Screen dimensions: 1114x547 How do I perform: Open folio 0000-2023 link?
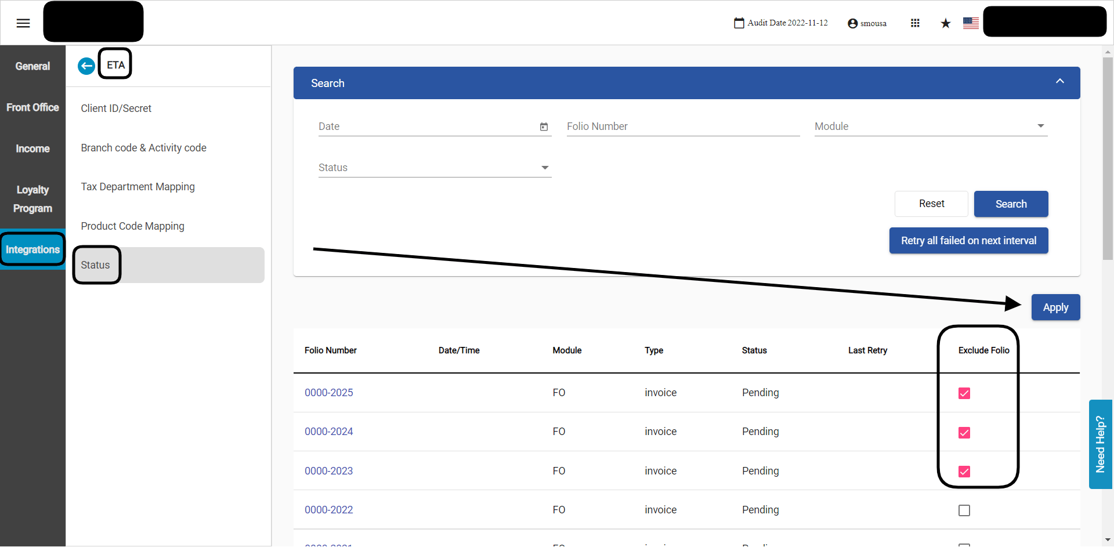[x=329, y=471]
